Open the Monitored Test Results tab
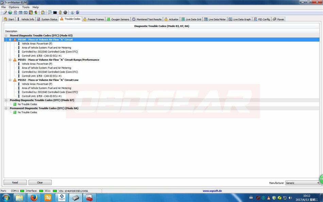Image resolution: width=323 pixels, height=202 pixels. click(147, 19)
